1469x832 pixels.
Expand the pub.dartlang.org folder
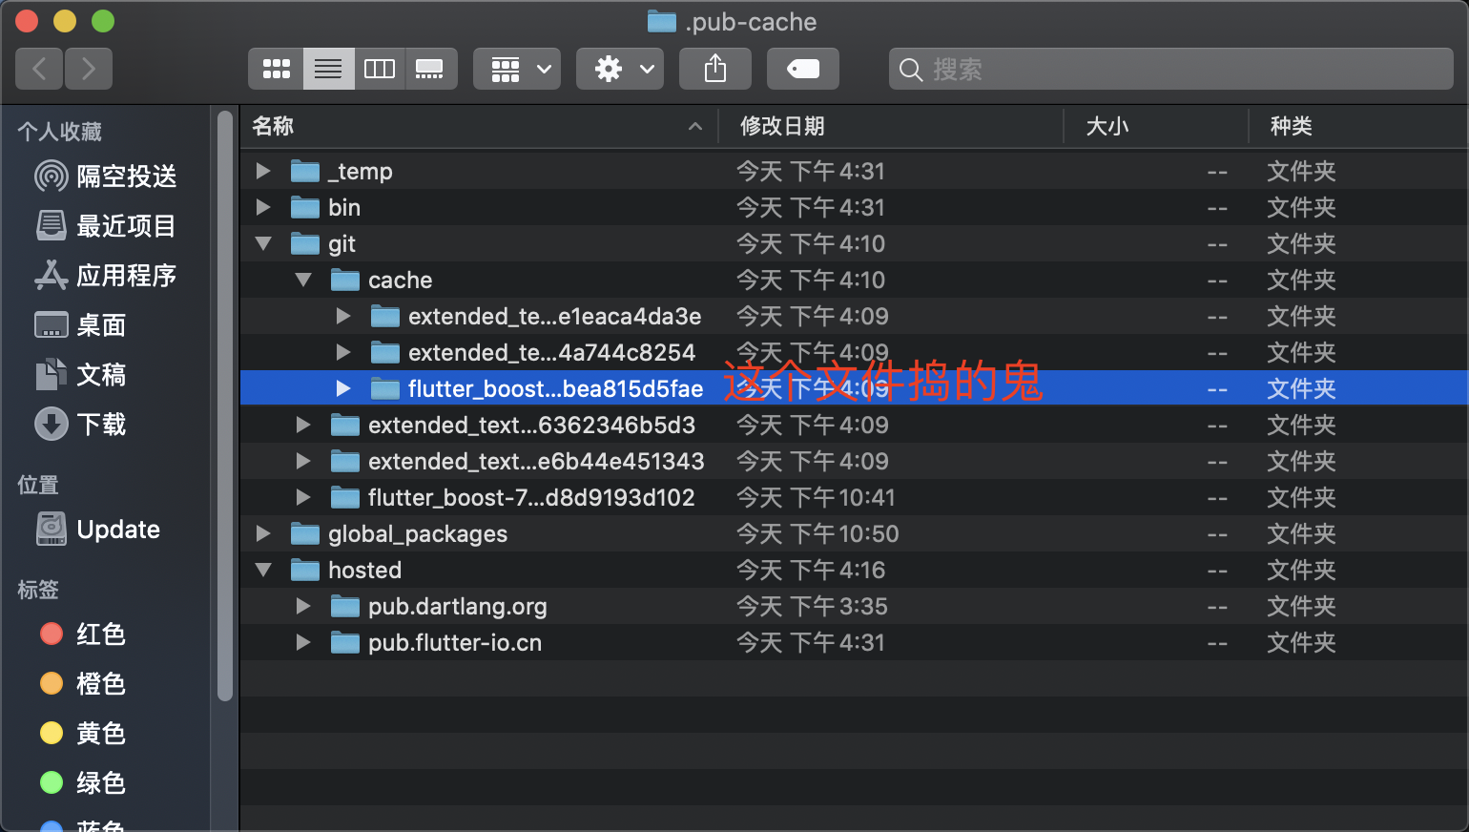pyautogui.click(x=303, y=607)
